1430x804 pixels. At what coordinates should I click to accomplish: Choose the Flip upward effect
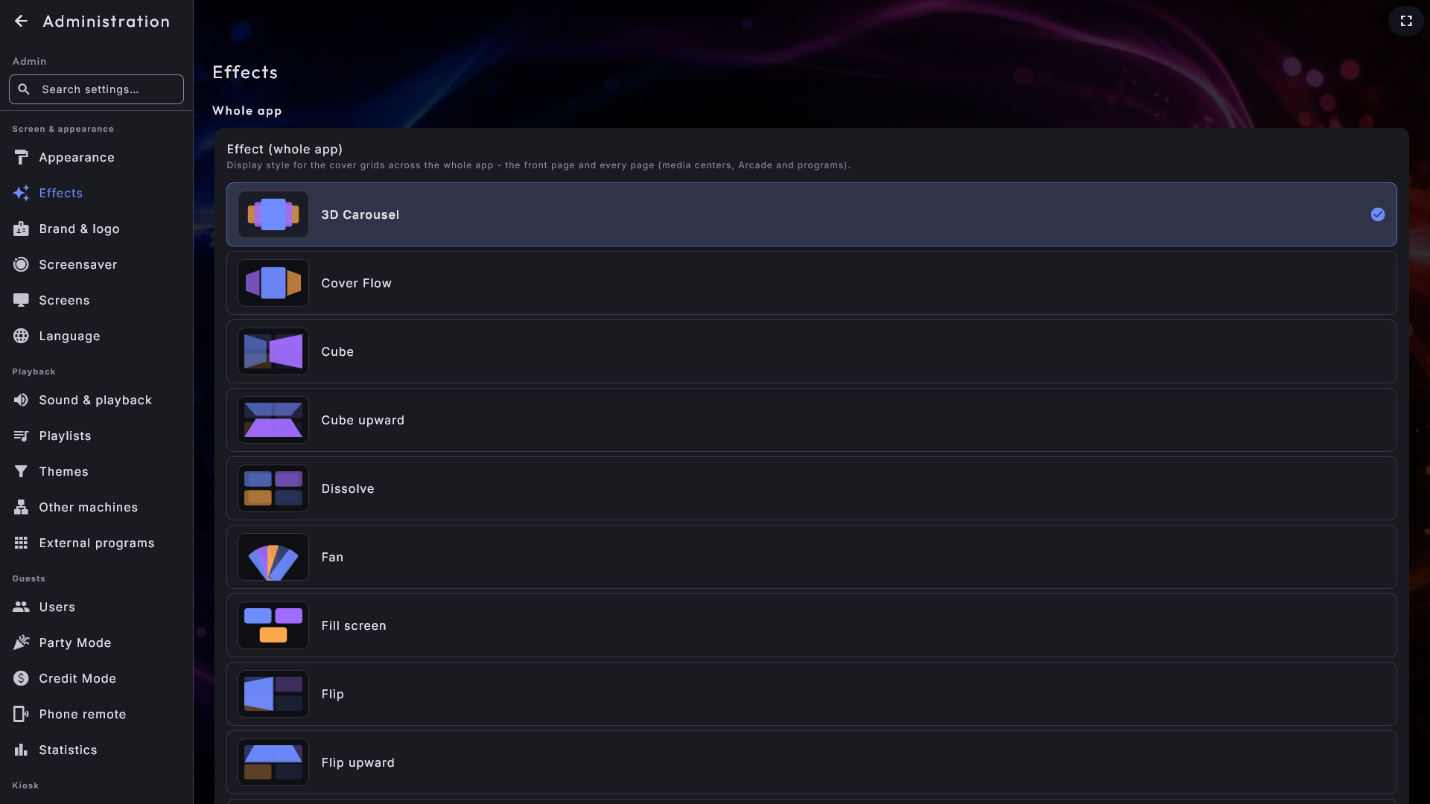811,762
